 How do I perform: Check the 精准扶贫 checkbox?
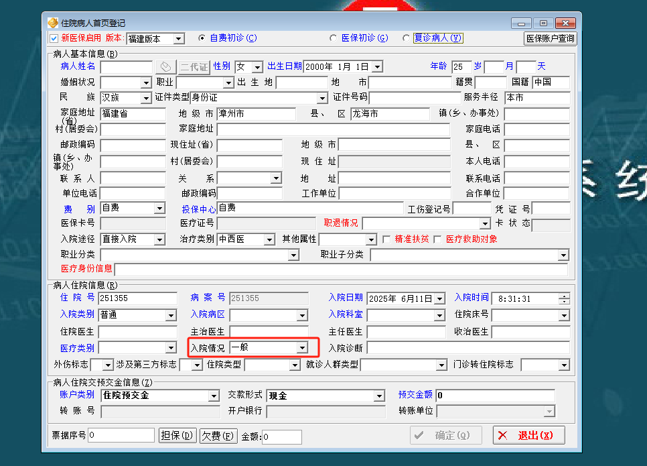point(386,239)
